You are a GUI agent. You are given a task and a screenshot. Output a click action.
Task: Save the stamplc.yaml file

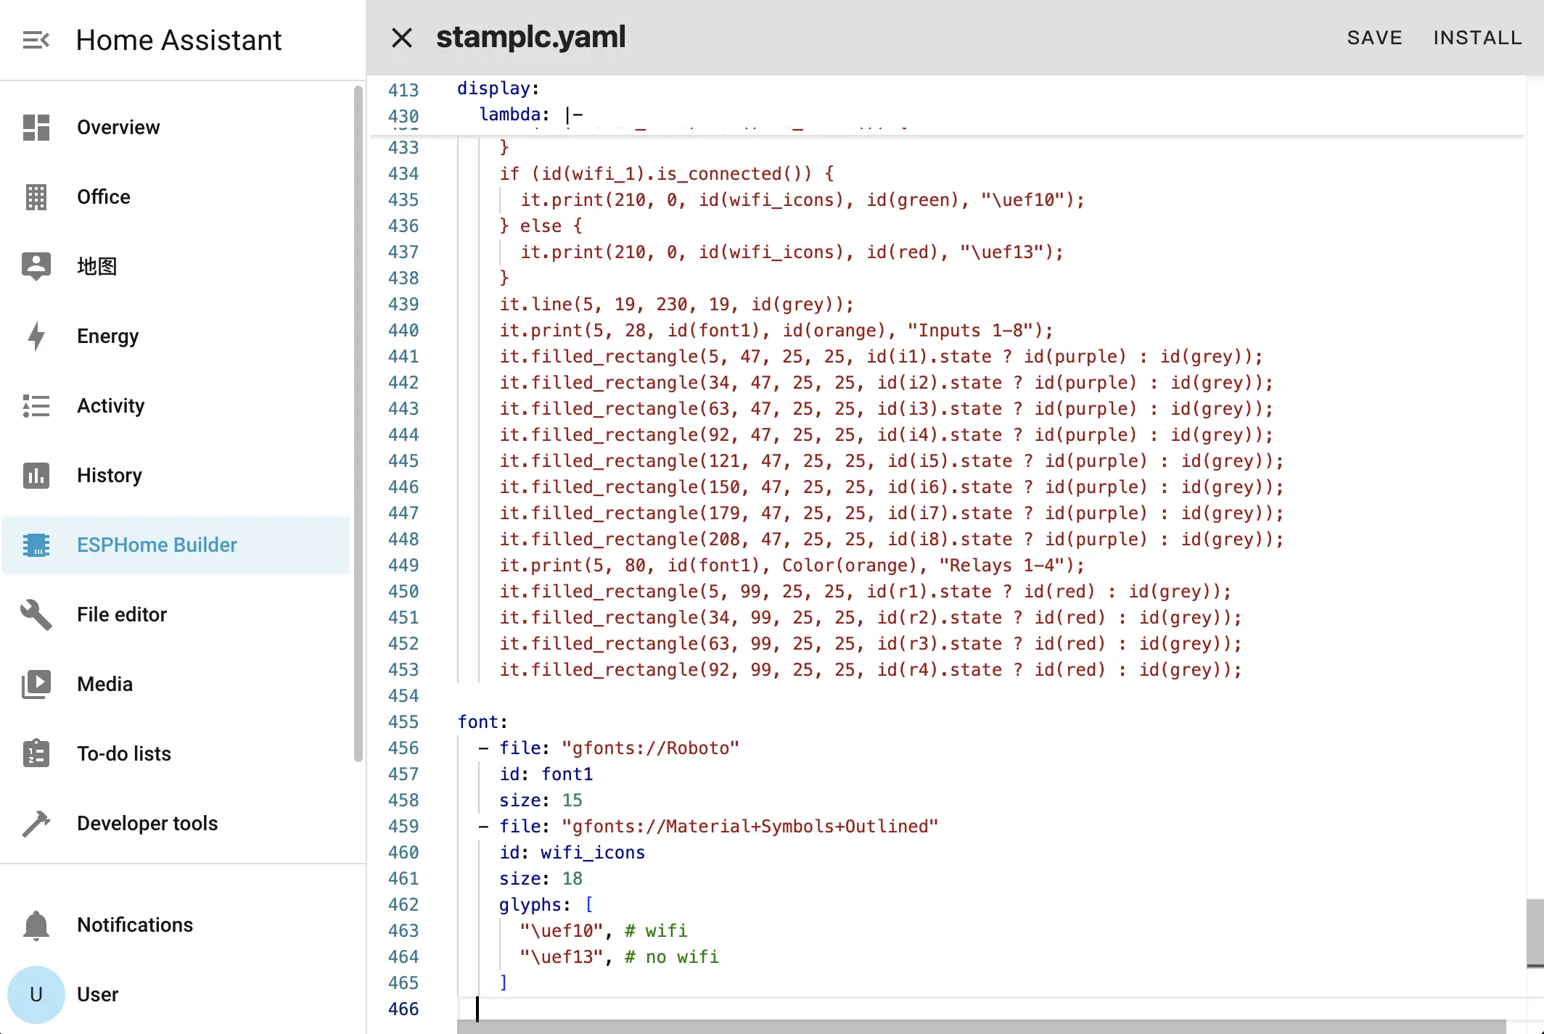click(1374, 38)
